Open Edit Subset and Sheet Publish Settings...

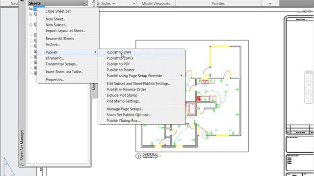[x=139, y=84]
